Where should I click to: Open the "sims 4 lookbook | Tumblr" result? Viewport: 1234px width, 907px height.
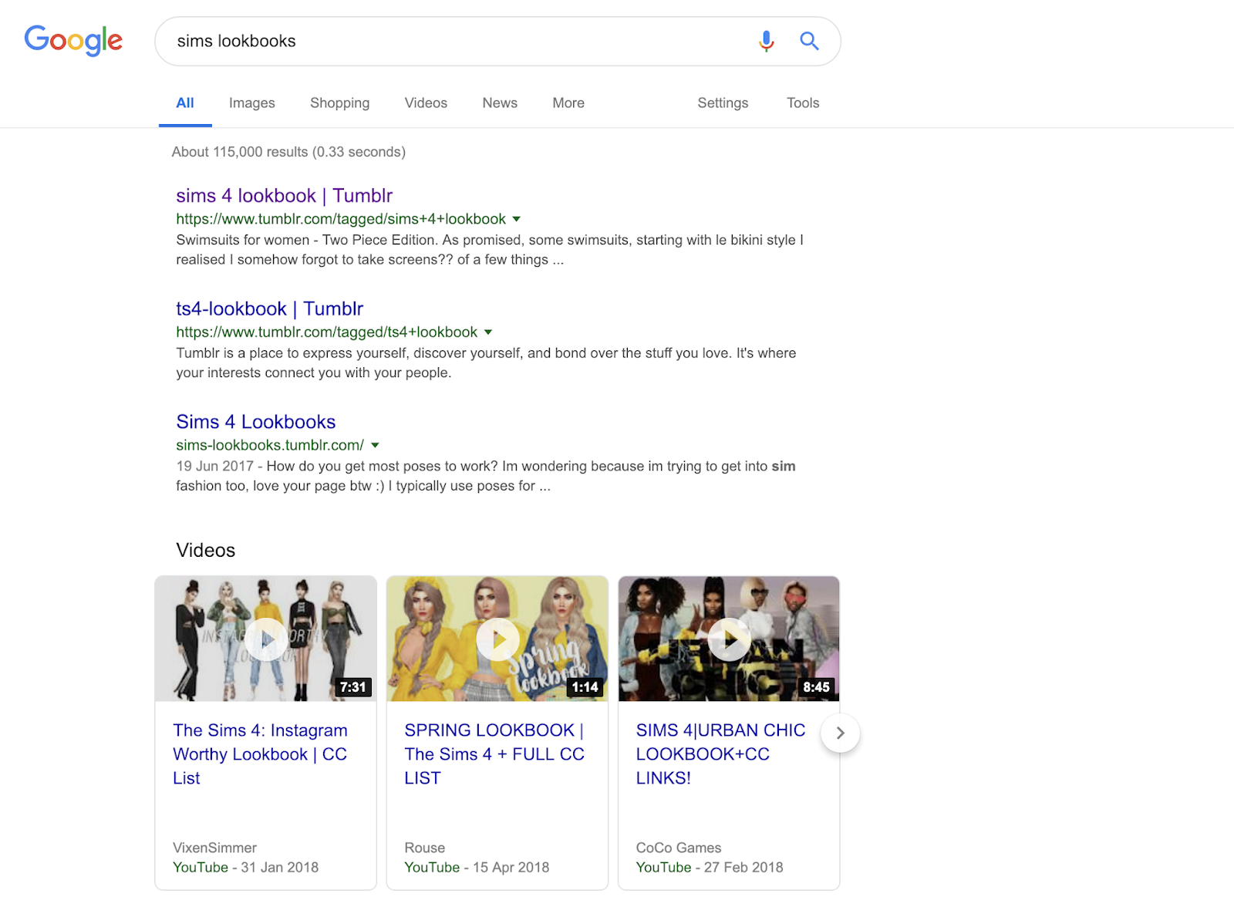(x=285, y=196)
